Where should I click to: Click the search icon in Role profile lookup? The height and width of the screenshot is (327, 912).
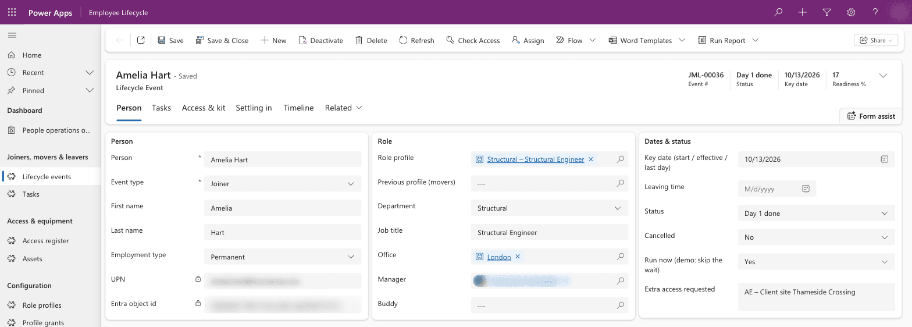(x=621, y=159)
